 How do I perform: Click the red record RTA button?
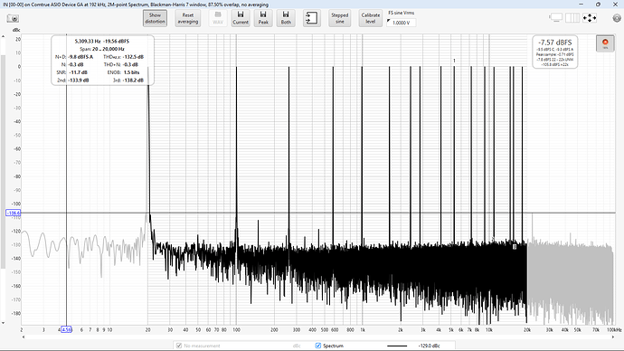(605, 43)
